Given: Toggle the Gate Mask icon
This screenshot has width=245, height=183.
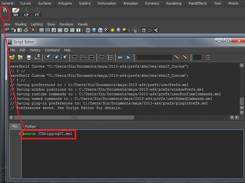Looking at the screenshot, I should click(x=60, y=30).
